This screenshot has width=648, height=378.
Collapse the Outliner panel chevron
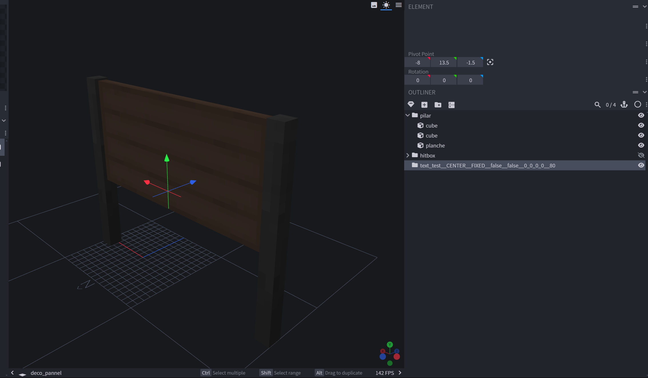[x=645, y=92]
